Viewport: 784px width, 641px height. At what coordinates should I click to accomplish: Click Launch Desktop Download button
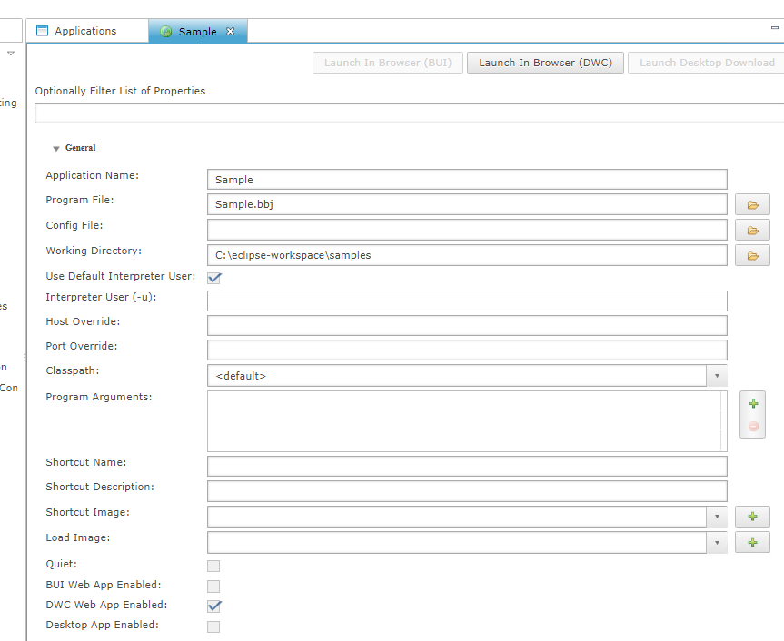click(x=706, y=63)
